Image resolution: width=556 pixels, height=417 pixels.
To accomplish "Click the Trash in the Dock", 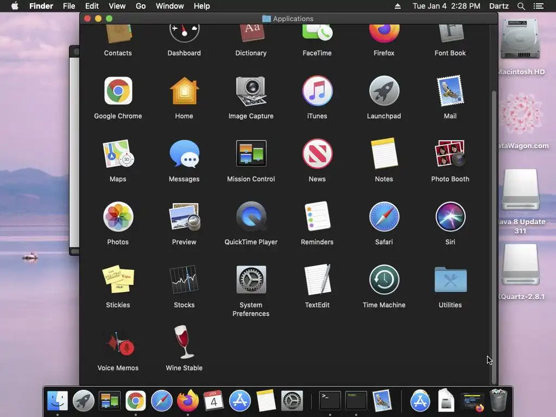I will point(498,400).
